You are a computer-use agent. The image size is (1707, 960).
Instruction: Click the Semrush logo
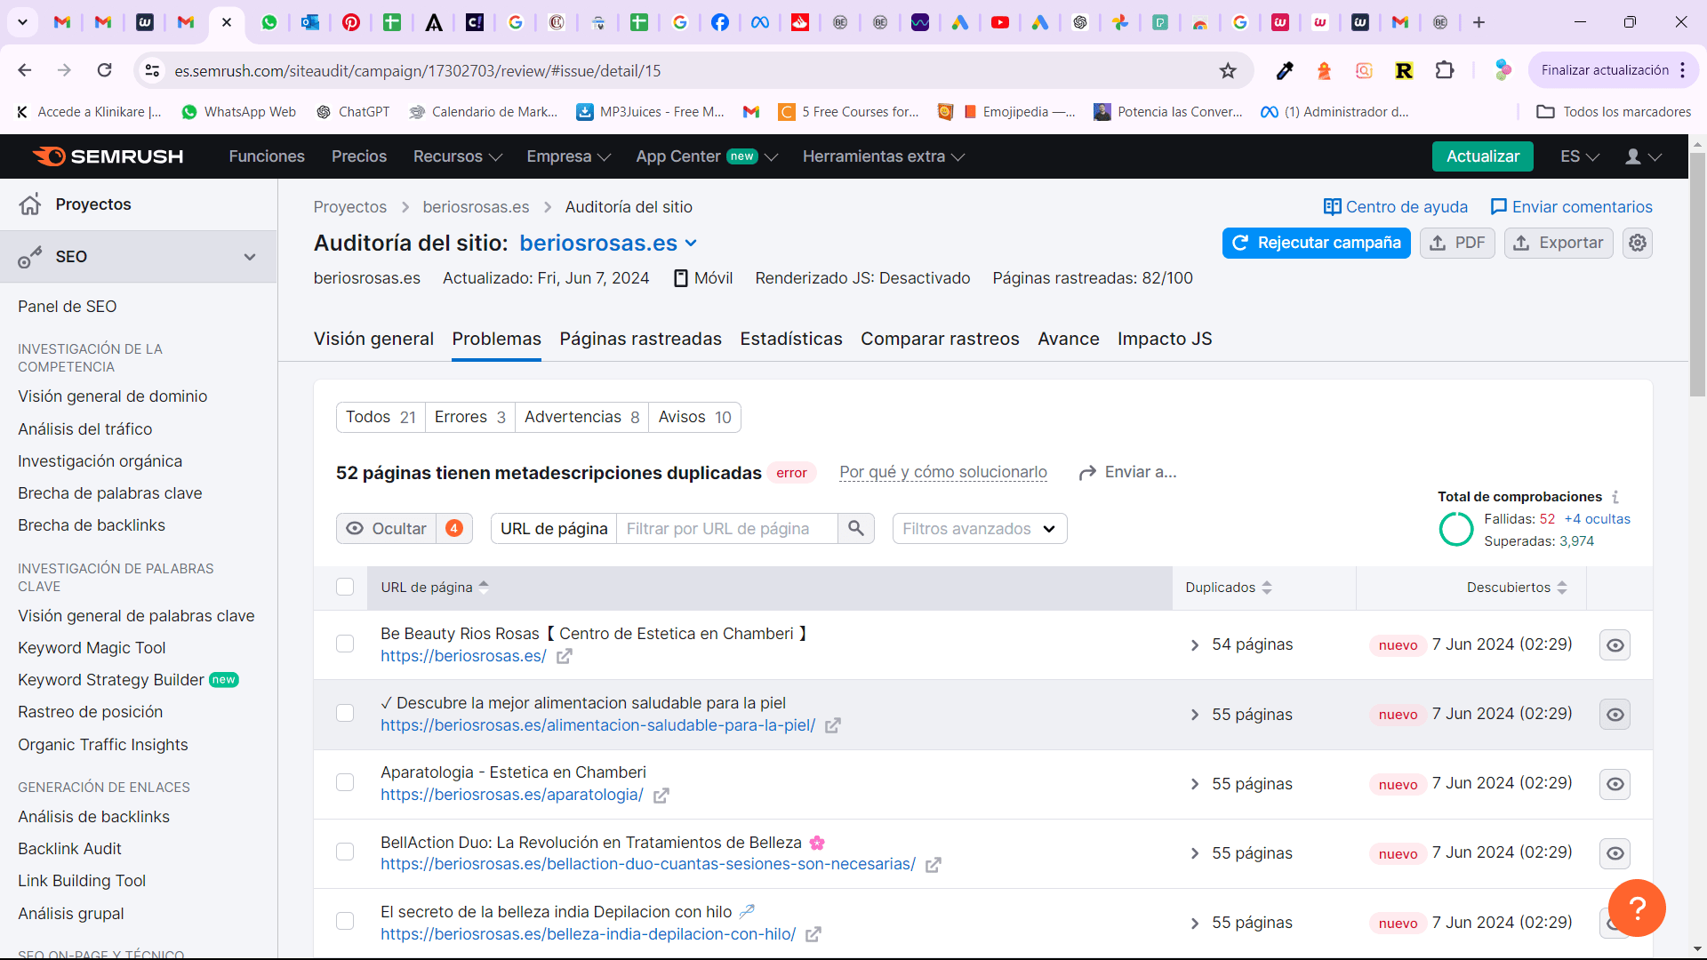click(x=108, y=156)
